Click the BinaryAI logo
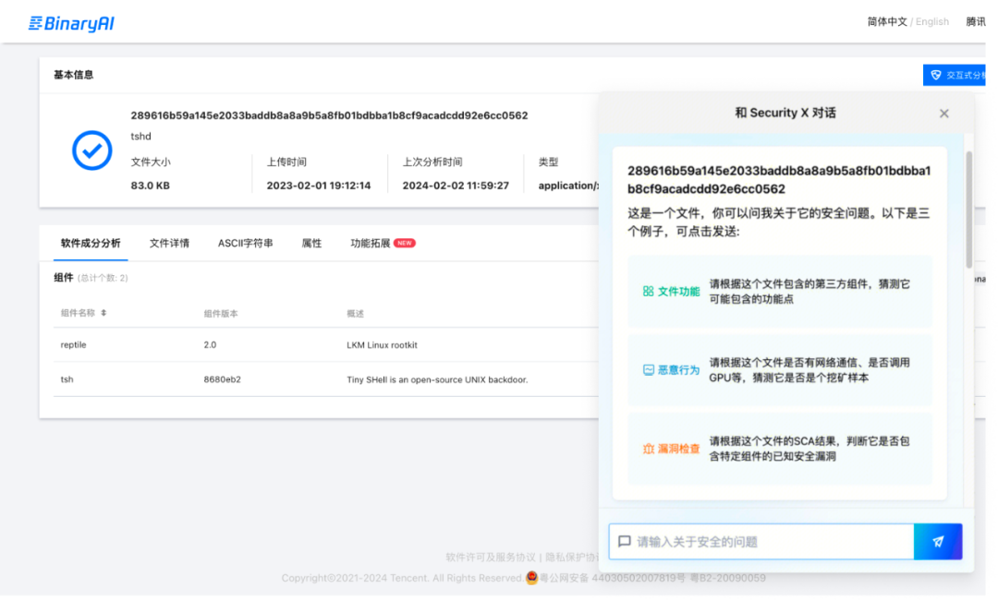This screenshot has height=600, width=998. 71,23
